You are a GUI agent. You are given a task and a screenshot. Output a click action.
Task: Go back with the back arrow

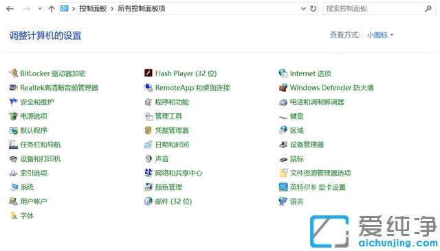pos(10,9)
